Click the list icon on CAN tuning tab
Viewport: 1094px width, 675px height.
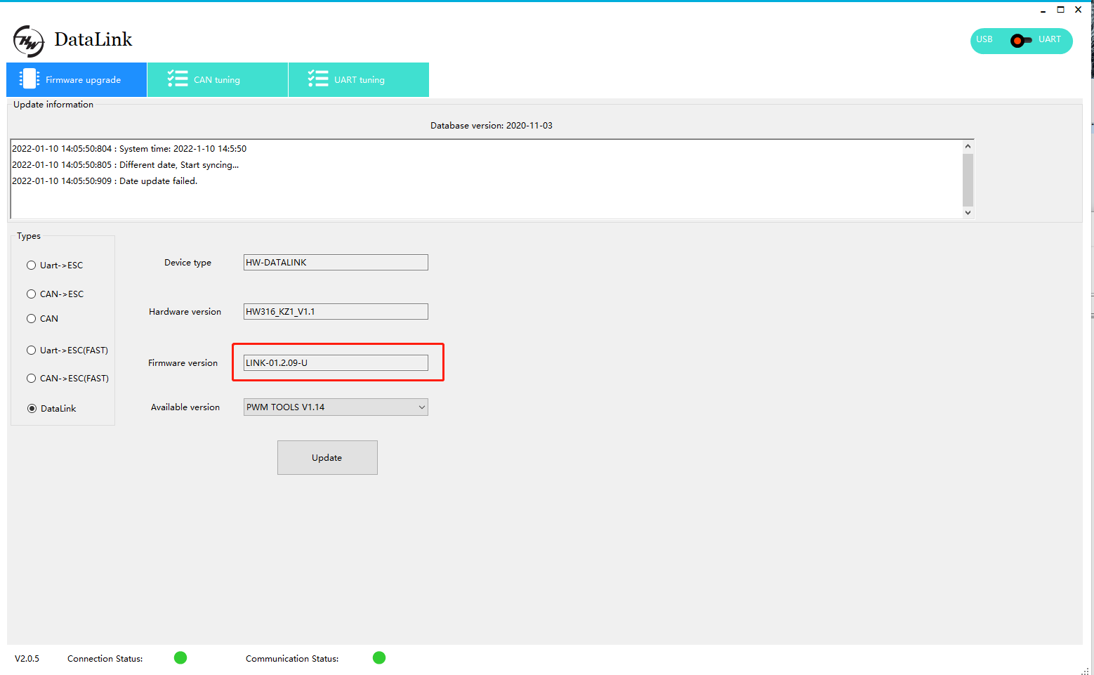tap(177, 79)
